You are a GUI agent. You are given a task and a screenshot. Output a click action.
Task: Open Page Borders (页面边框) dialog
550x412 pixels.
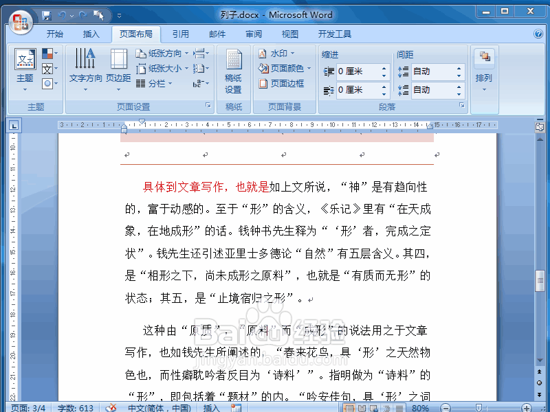pyautogui.click(x=281, y=84)
